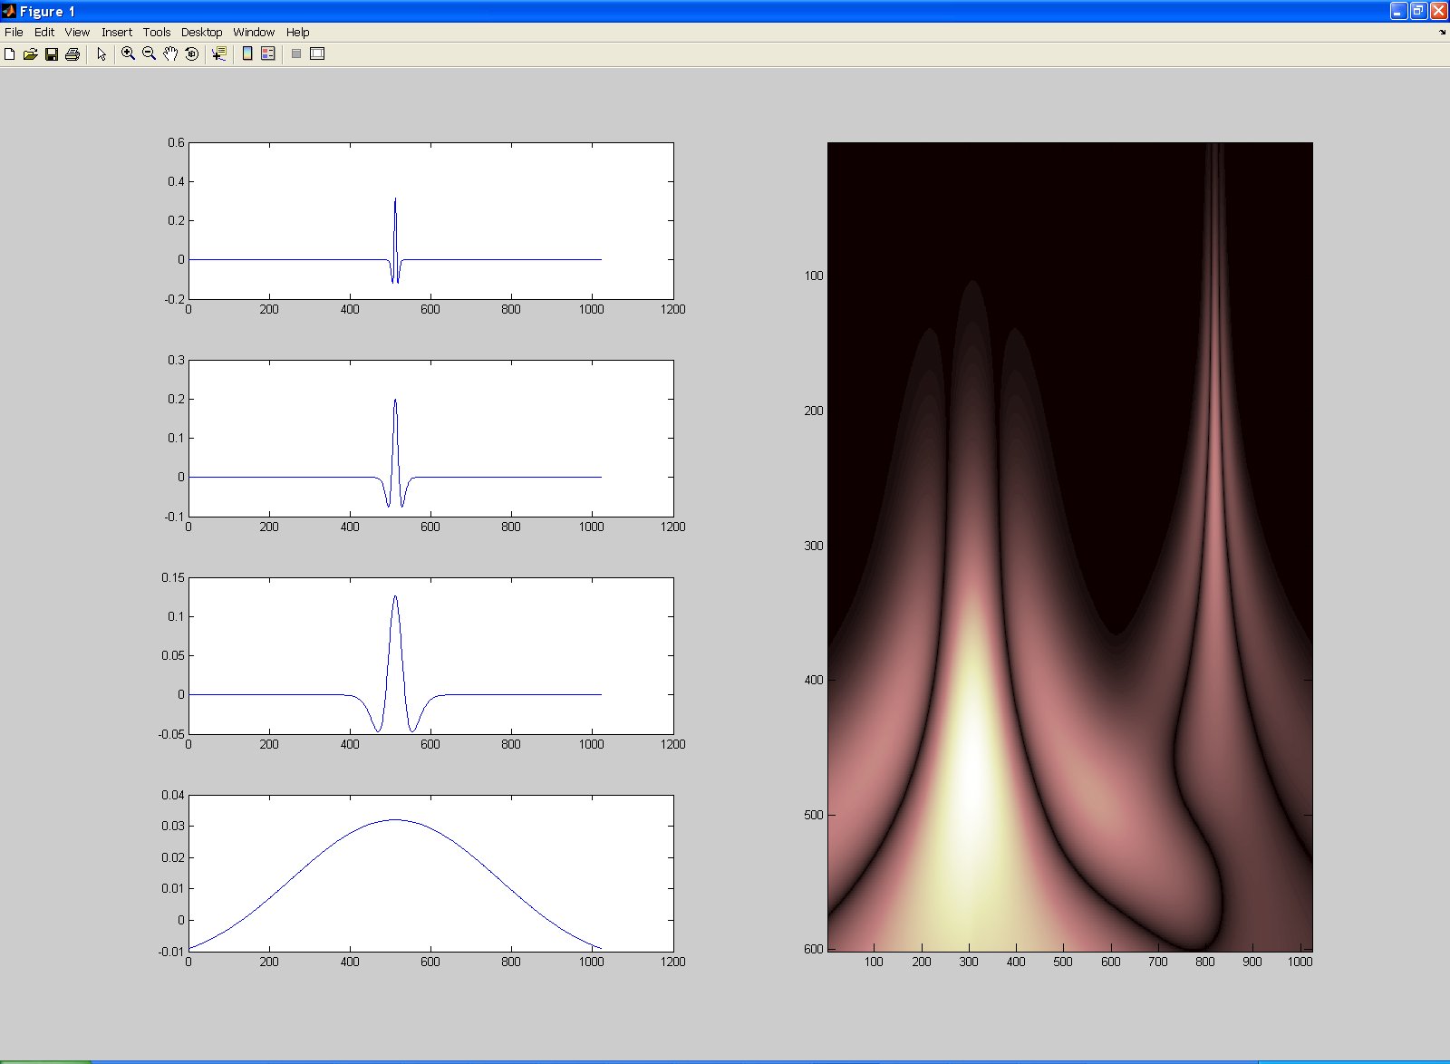Image resolution: width=1450 pixels, height=1064 pixels.
Task: Click the bottom subplot with 0.04 y-limit
Action: pyautogui.click(x=430, y=873)
